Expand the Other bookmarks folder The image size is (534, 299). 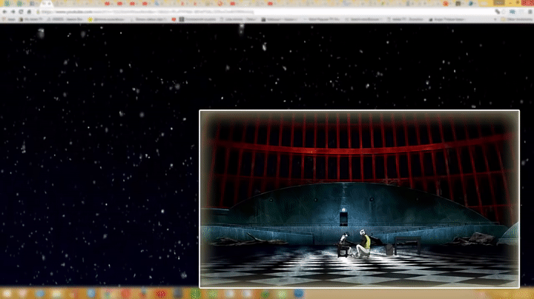512,19
